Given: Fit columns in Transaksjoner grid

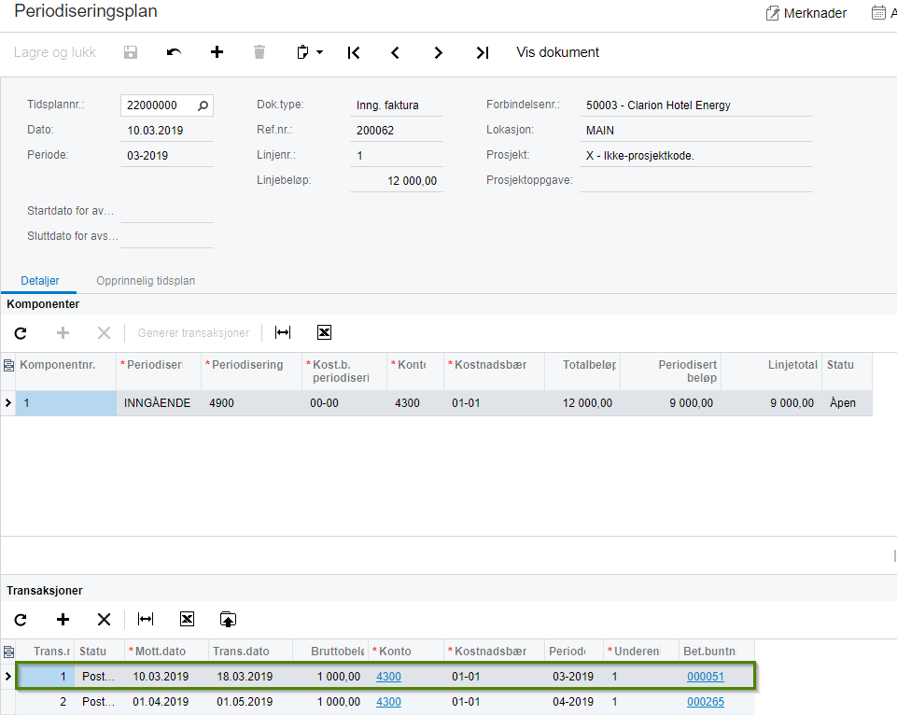Looking at the screenshot, I should [x=146, y=619].
